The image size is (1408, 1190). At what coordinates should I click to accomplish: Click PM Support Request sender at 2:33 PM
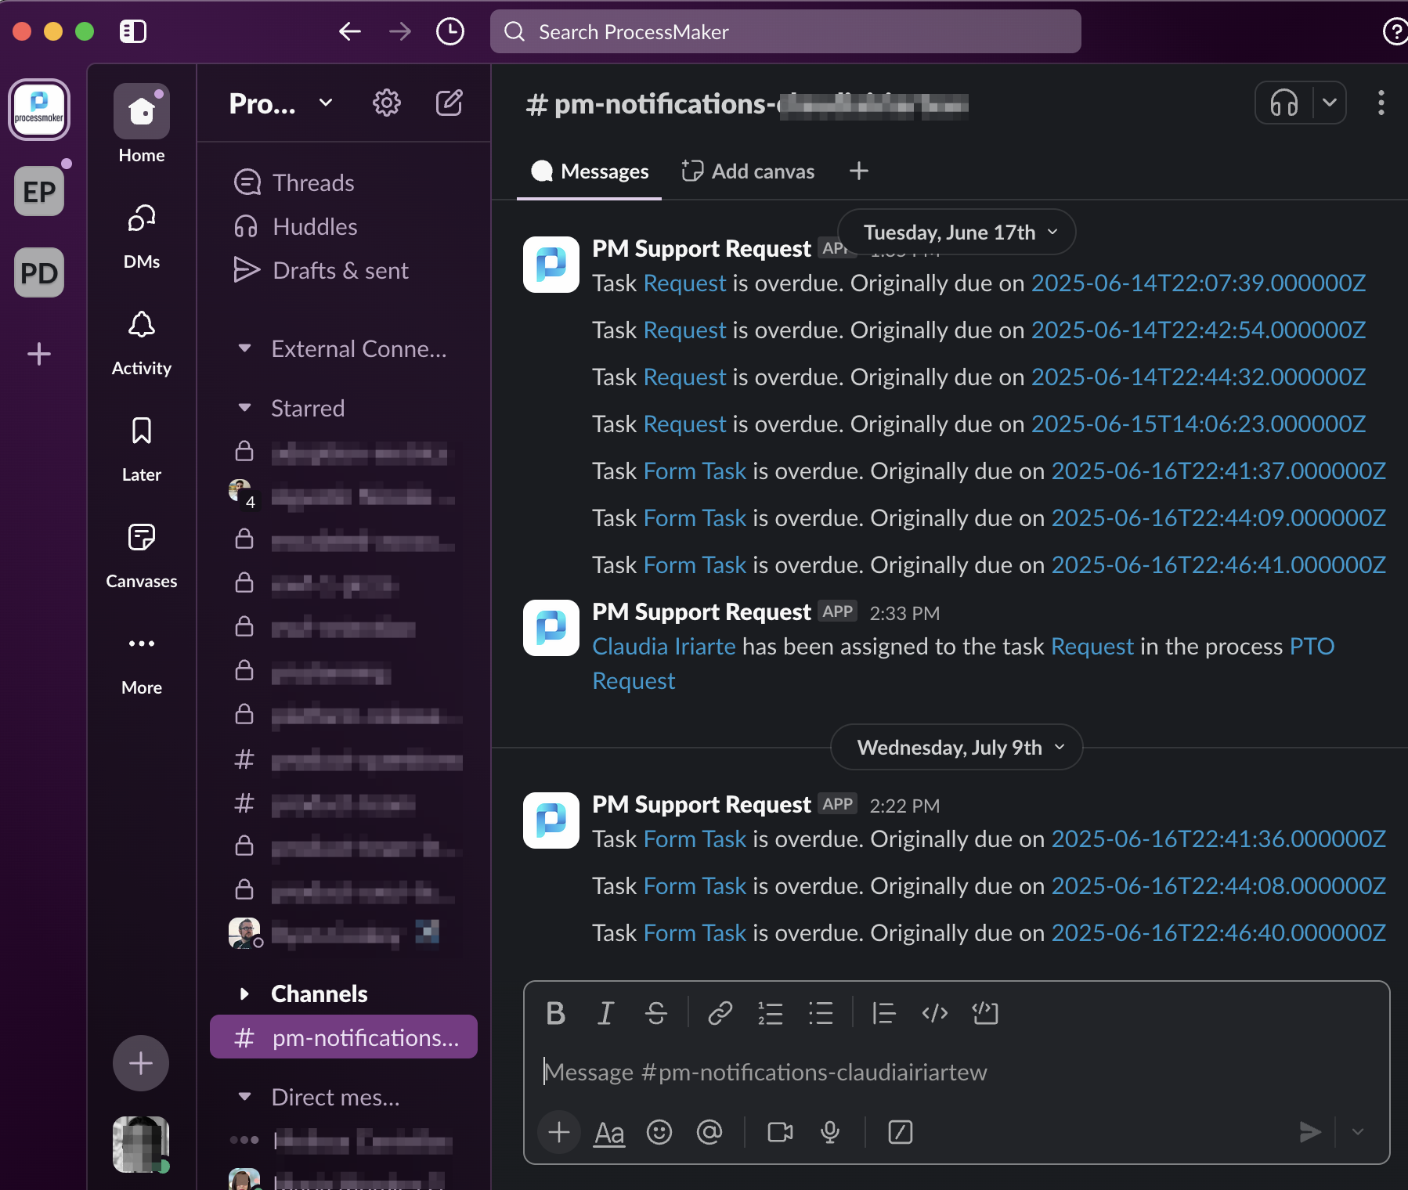coord(702,611)
